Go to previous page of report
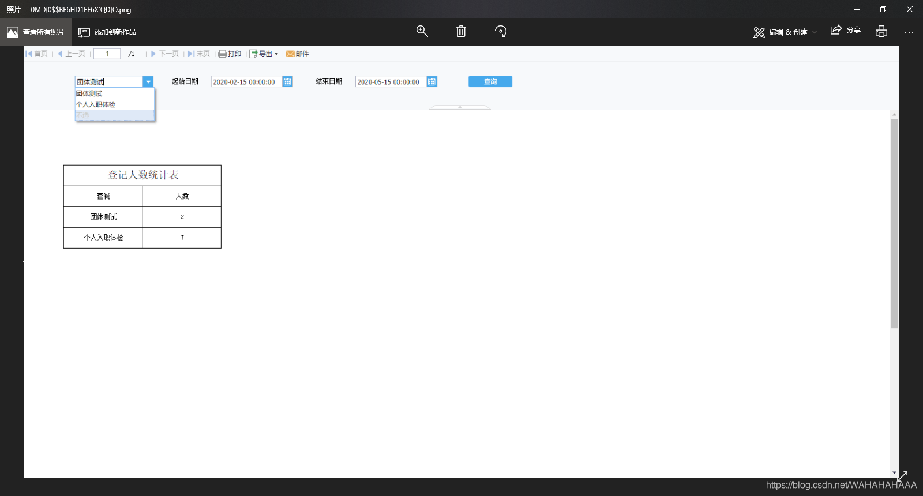The height and width of the screenshot is (496, 923). [72, 54]
